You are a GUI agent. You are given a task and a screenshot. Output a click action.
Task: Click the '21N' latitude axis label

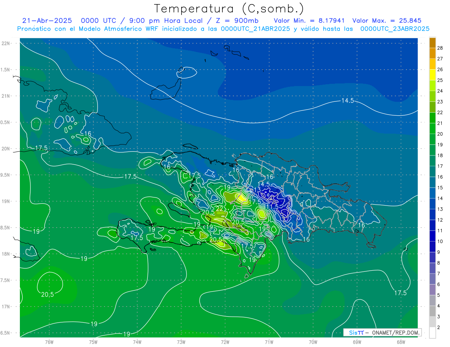point(5,96)
